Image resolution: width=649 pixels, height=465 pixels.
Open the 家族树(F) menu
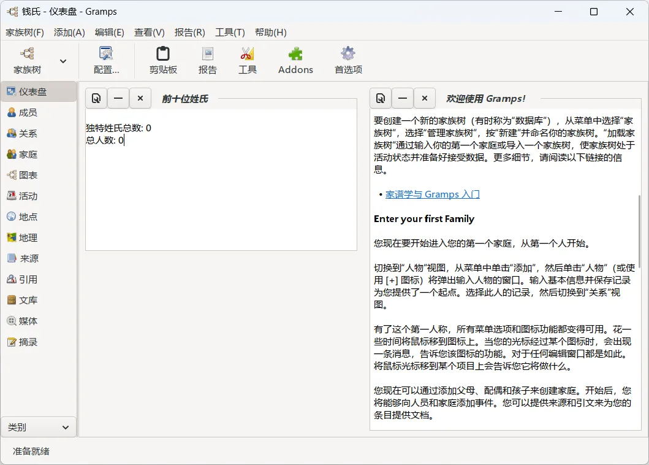[25, 33]
